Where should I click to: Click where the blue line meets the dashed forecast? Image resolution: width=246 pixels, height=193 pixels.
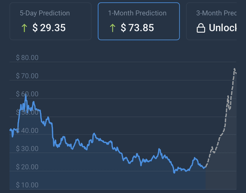pyautogui.click(x=205, y=168)
